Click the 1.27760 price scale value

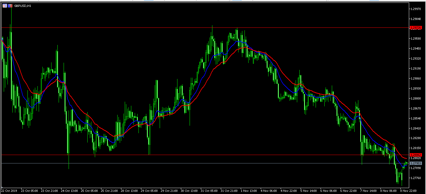416,178
